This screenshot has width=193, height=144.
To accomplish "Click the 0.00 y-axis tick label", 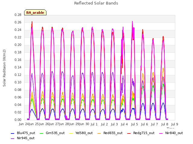I will point(18,120).
